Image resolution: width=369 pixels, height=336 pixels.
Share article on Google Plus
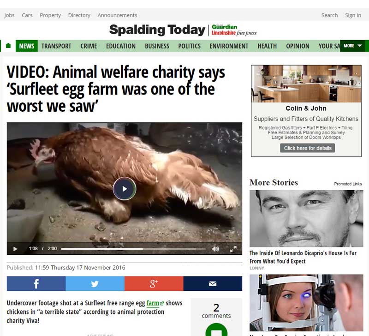click(154, 283)
